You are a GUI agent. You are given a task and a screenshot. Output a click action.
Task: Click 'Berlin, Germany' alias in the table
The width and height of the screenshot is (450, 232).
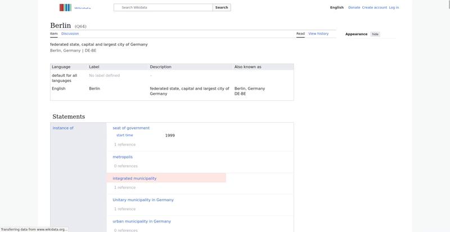250,89
